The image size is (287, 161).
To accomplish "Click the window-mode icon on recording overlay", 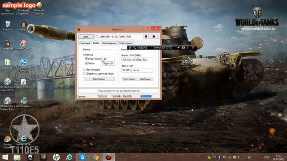I will coord(130,47).
